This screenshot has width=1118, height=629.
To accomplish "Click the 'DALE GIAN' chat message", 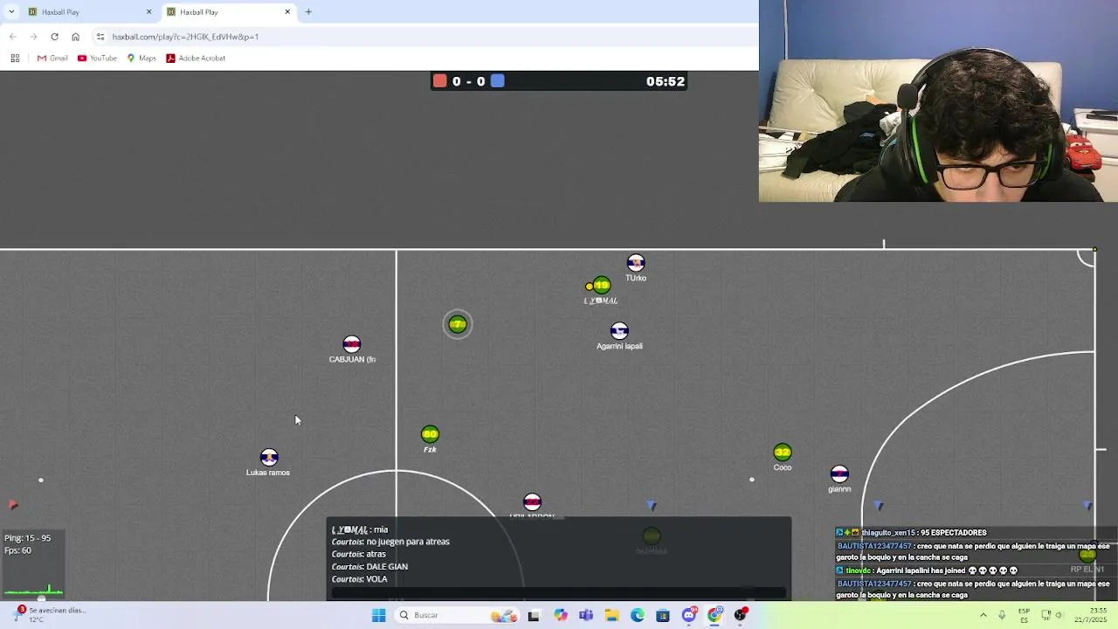I will click(369, 566).
